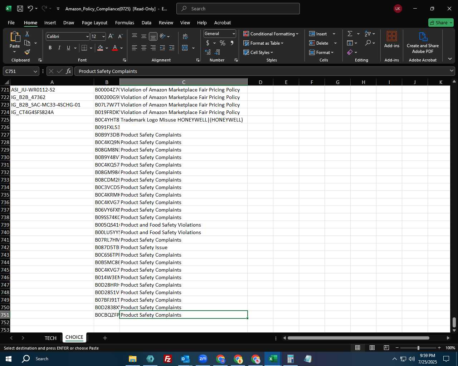Switch to Page Layout view in status bar
The height and width of the screenshot is (366, 458).
[372, 348]
